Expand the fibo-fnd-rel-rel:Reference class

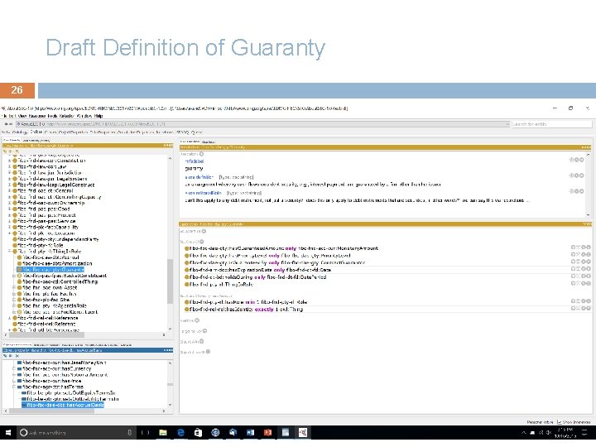click(10, 318)
